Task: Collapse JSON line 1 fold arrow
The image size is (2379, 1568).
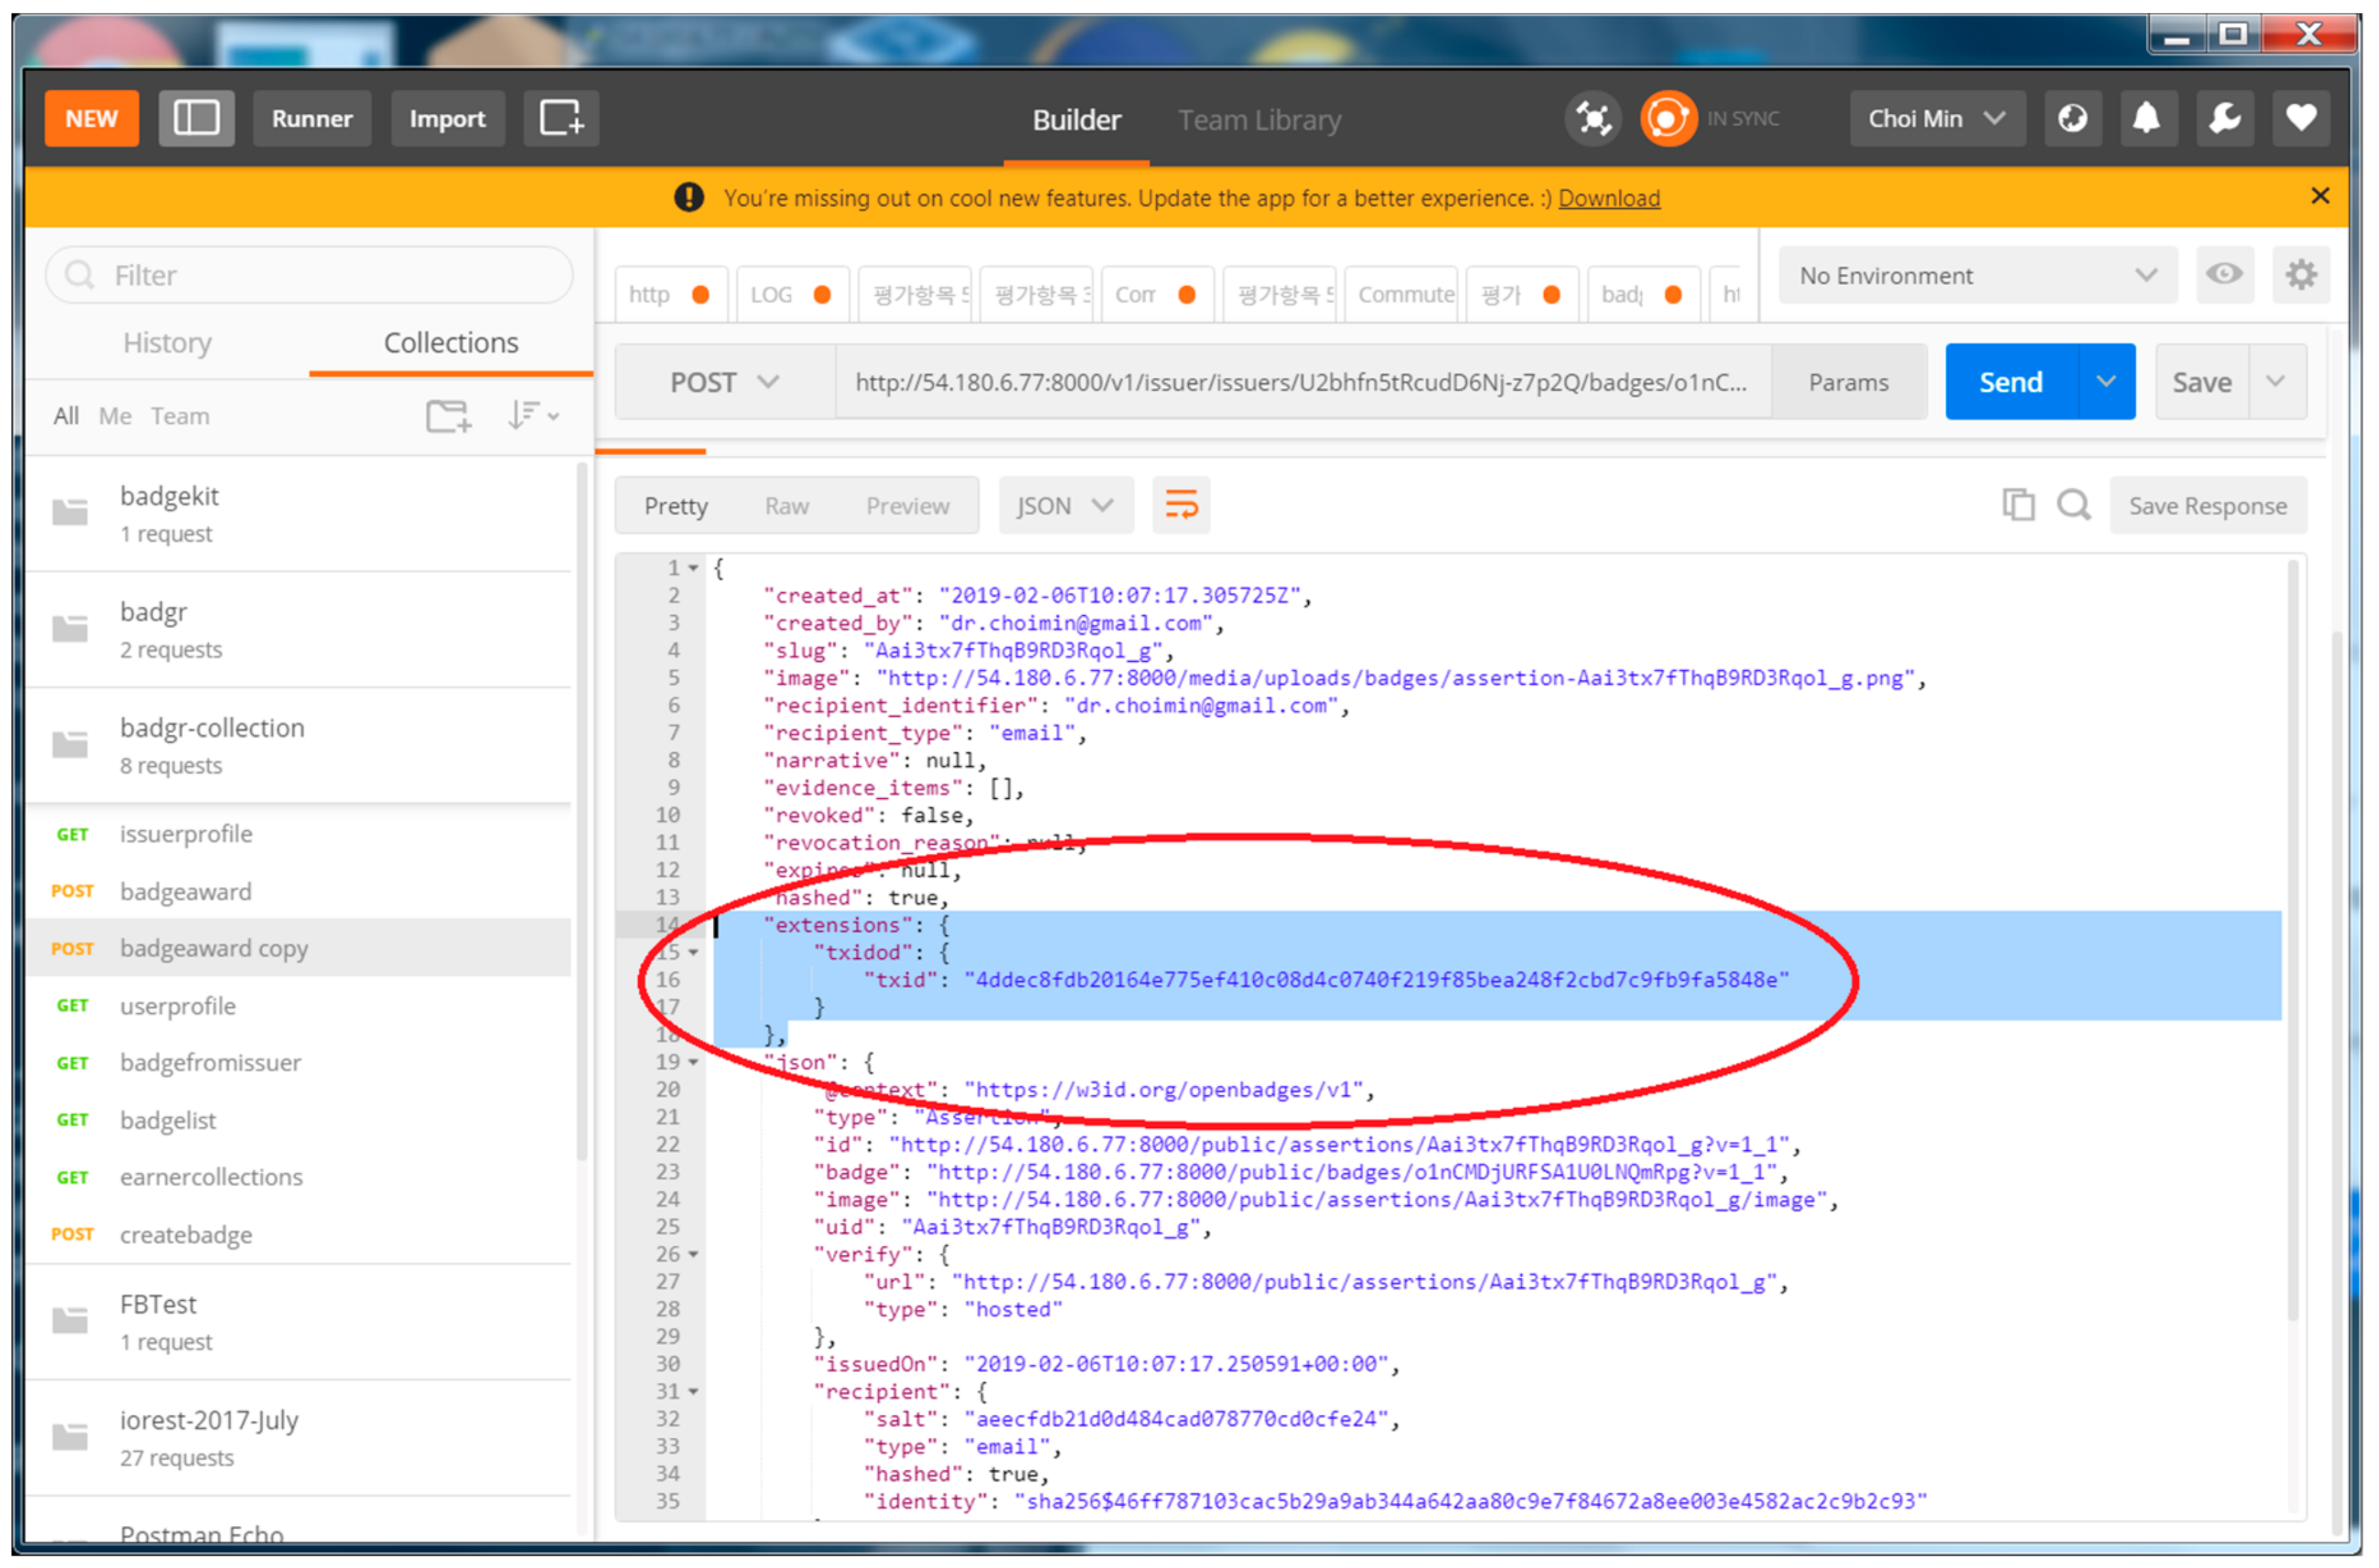Action: pyautogui.click(x=693, y=568)
